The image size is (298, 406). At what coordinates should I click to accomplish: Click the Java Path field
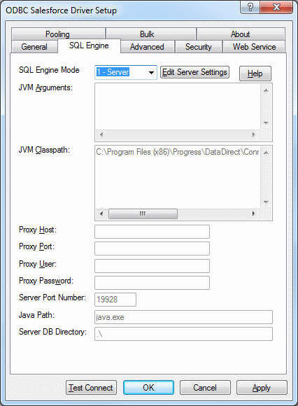(183, 317)
